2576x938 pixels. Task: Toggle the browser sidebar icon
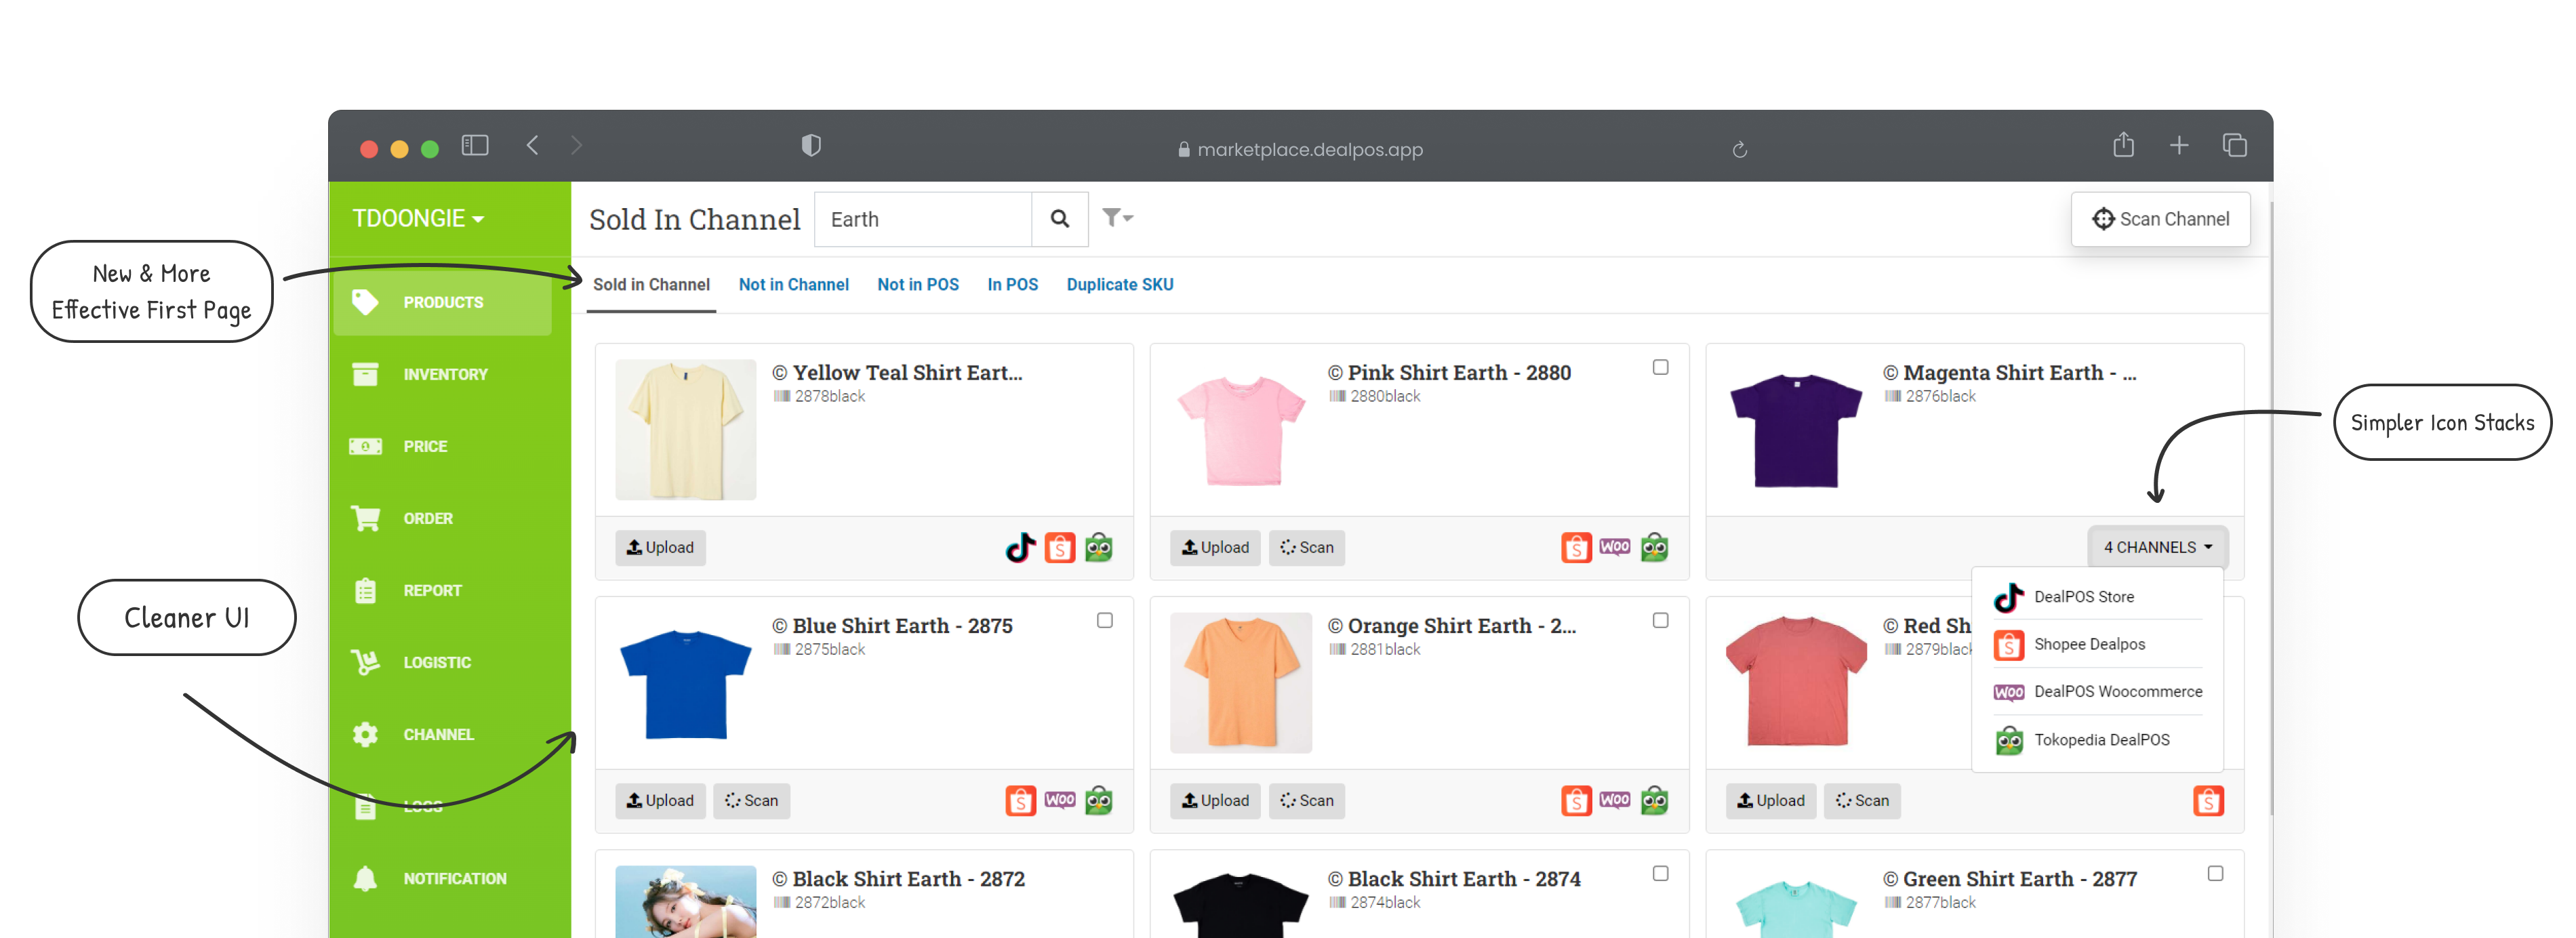point(475,145)
